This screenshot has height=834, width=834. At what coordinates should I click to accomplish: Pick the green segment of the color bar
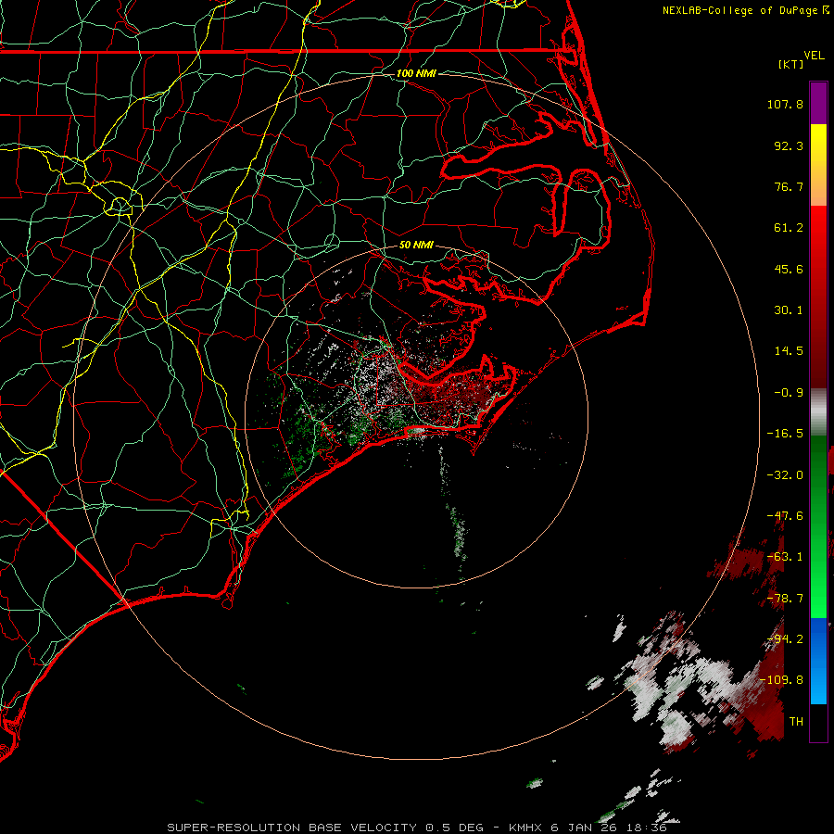click(818, 526)
